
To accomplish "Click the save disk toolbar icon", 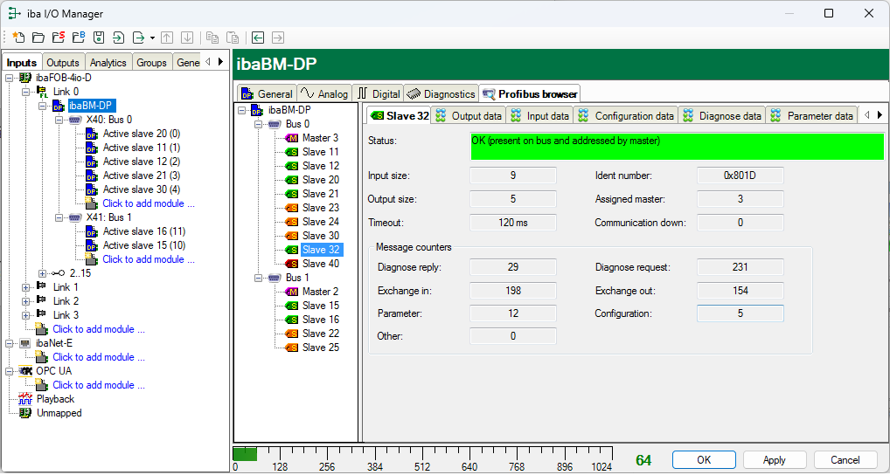I will [99, 38].
